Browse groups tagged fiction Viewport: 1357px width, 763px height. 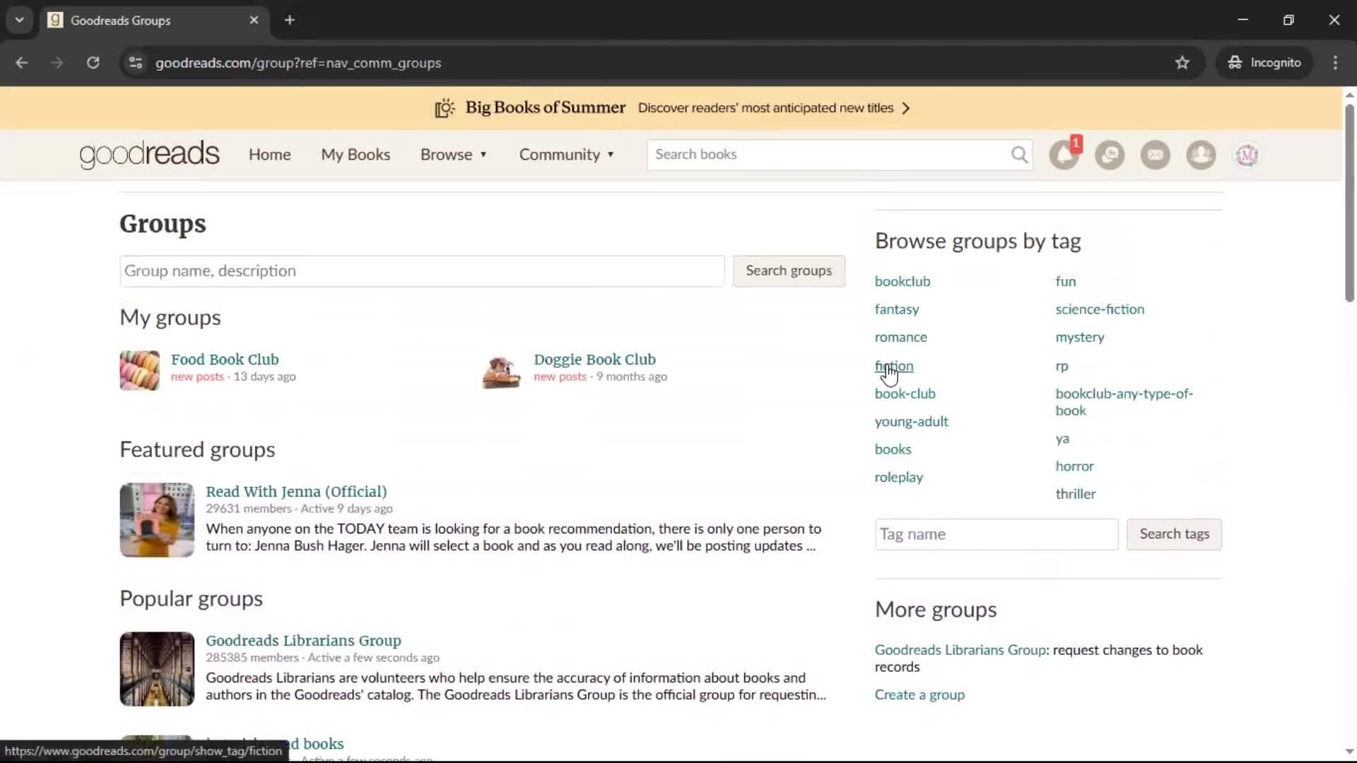(x=894, y=366)
